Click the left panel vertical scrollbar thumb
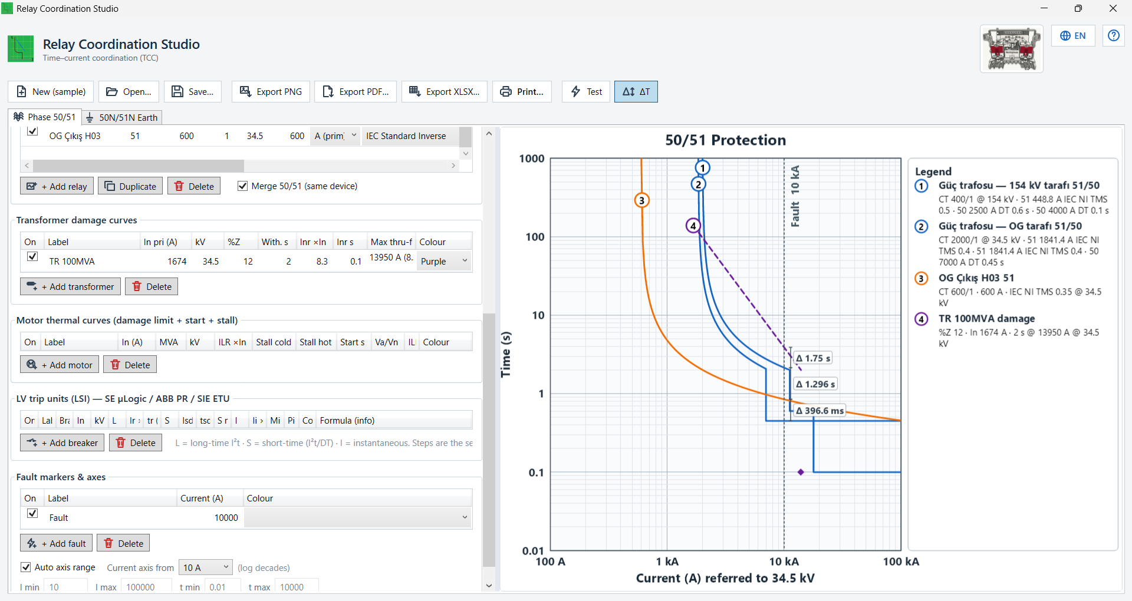 pos(489,440)
